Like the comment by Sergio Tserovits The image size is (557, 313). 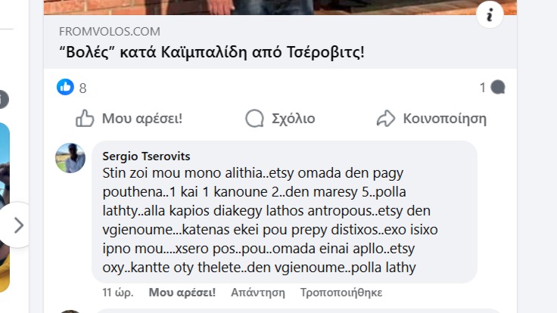182,292
